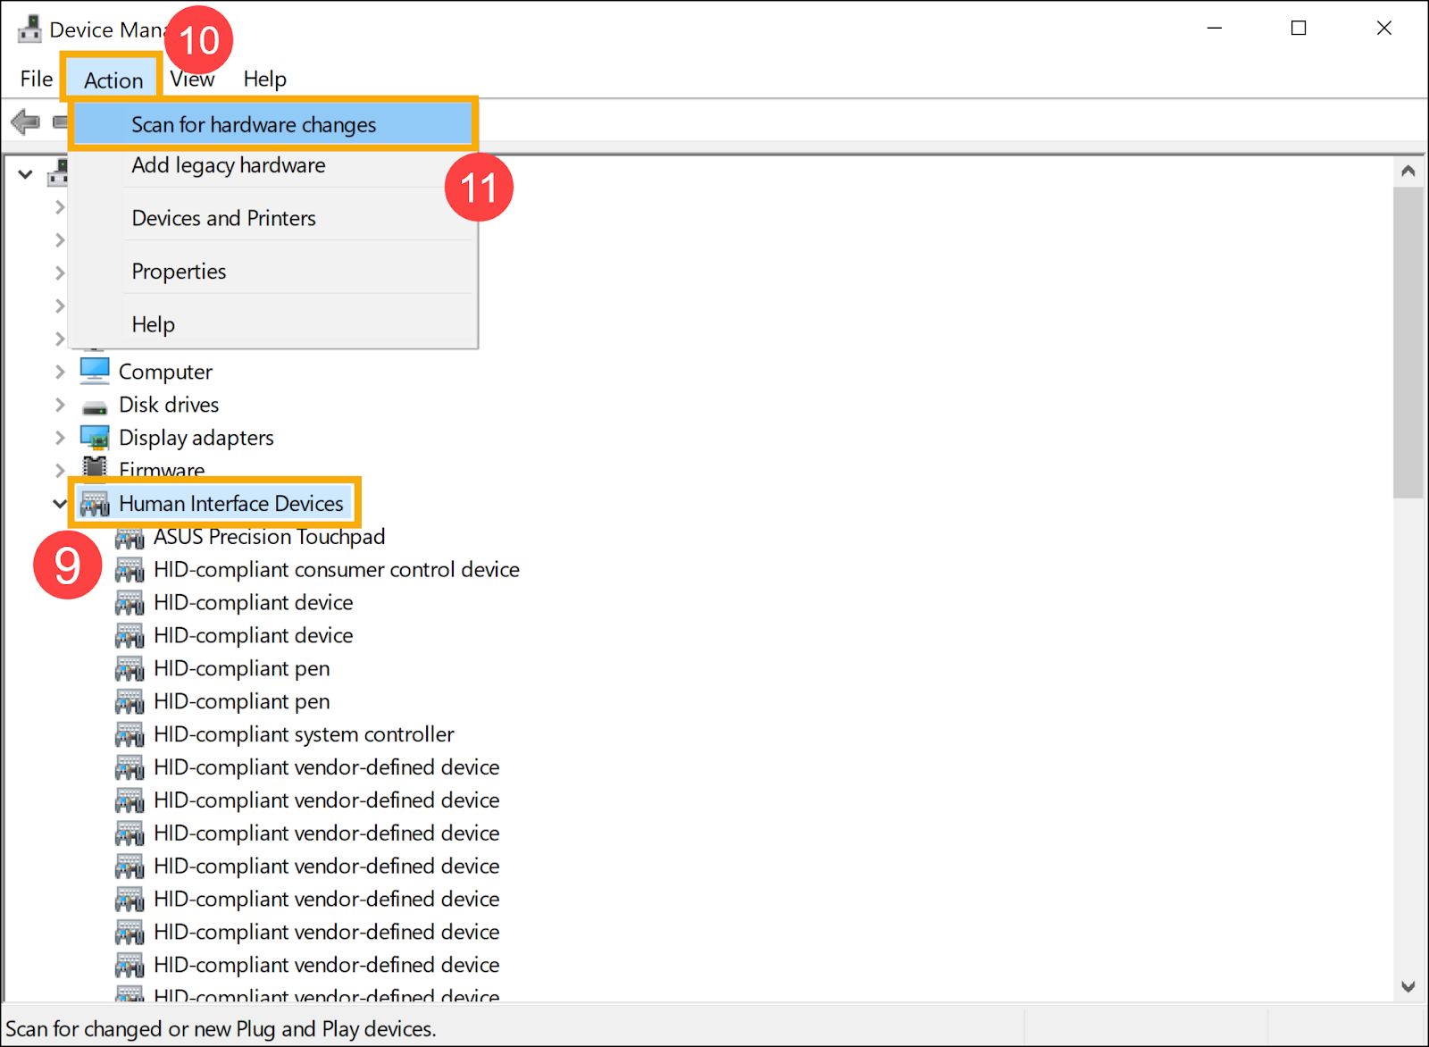Select the Disk drives tree item
Screen dimensions: 1429x1047
169,405
